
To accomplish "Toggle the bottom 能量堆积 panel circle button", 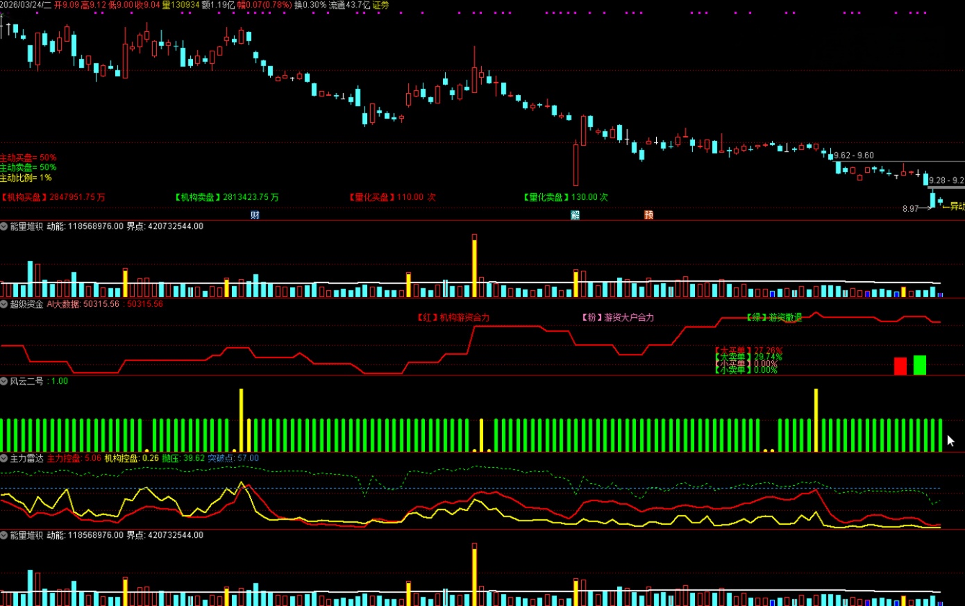I will pyautogui.click(x=4, y=535).
